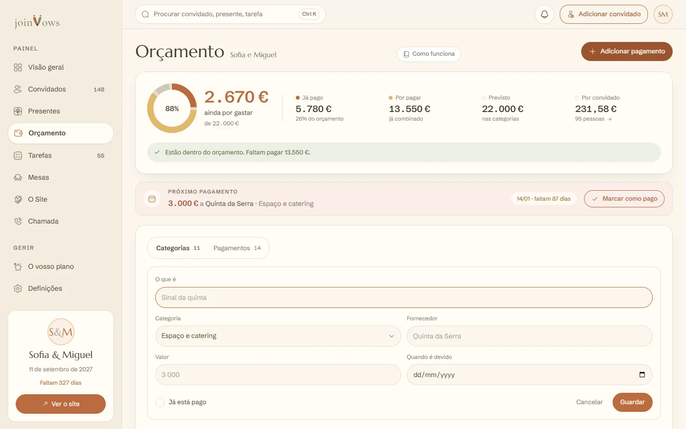Click the S&M couple monogram
686x429 pixels.
point(61,332)
